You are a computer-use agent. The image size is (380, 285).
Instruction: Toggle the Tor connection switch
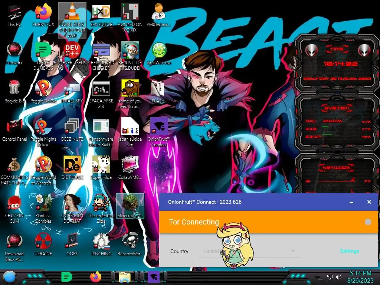click(368, 222)
